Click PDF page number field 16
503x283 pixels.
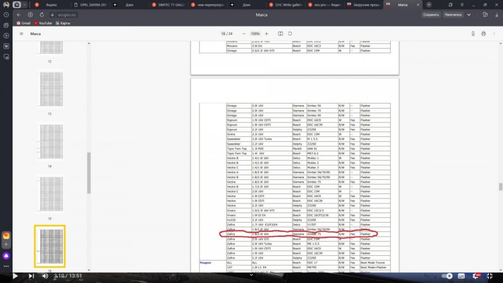(223, 34)
